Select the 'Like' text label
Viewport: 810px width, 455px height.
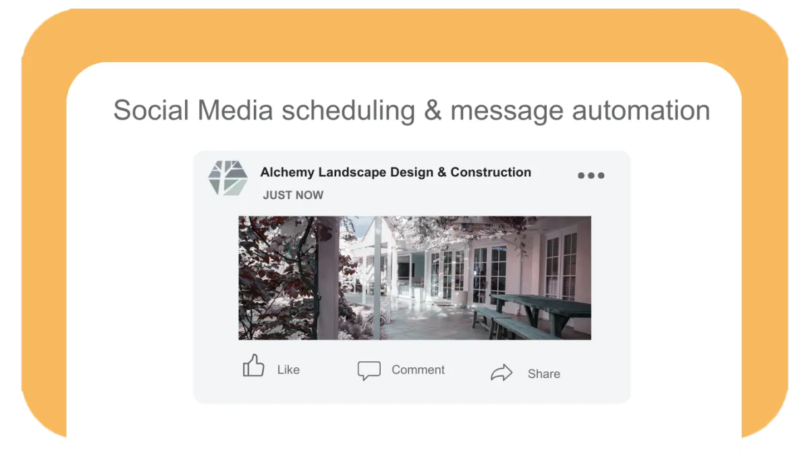click(288, 370)
